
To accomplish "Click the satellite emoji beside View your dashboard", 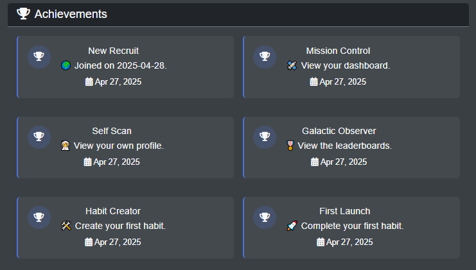I will coord(292,65).
